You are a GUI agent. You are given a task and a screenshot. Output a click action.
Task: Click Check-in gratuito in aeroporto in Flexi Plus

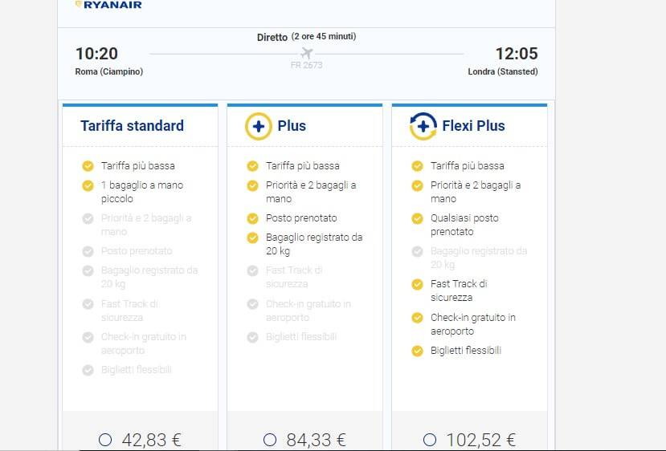click(472, 324)
